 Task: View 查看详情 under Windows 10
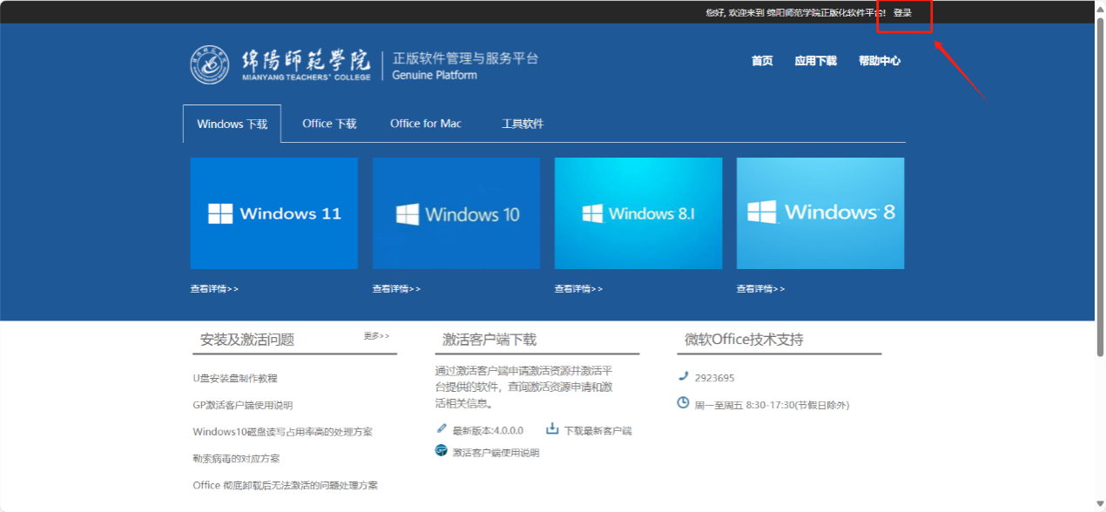(x=396, y=289)
